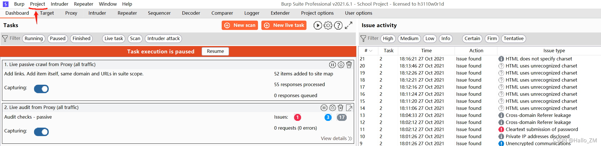
Task: Delete the Live passive crawl task
Action: (x=349, y=65)
